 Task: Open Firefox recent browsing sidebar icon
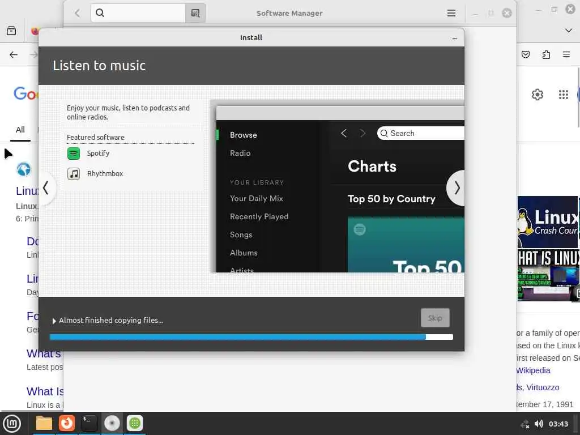pyautogui.click(x=11, y=31)
